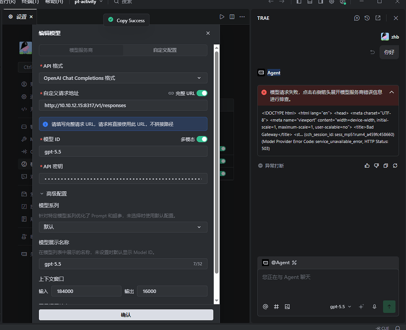Attach an image to the chat
406x330 pixels.
coord(287,307)
